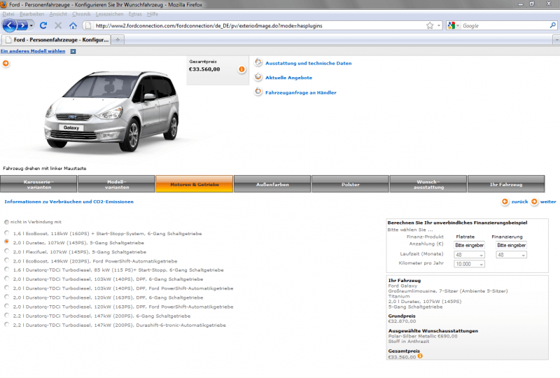The image size is (560, 378).
Task: Click the icon next to Fahrzeuganfrage an Händler
Action: (x=258, y=92)
